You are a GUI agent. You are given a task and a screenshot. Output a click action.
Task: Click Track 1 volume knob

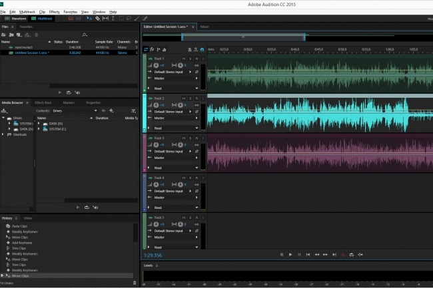156,65
